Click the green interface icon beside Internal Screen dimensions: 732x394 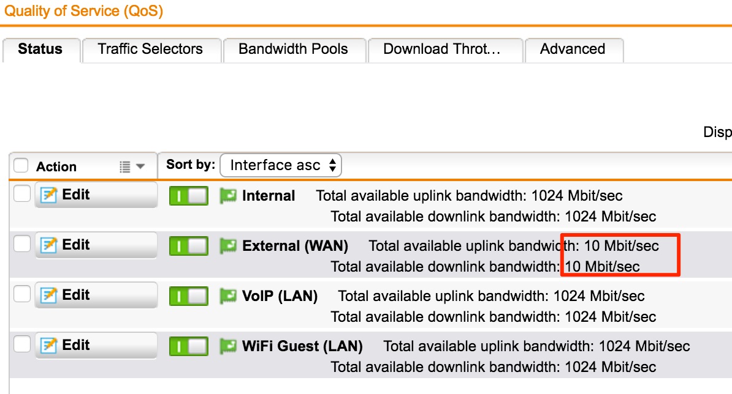point(228,196)
